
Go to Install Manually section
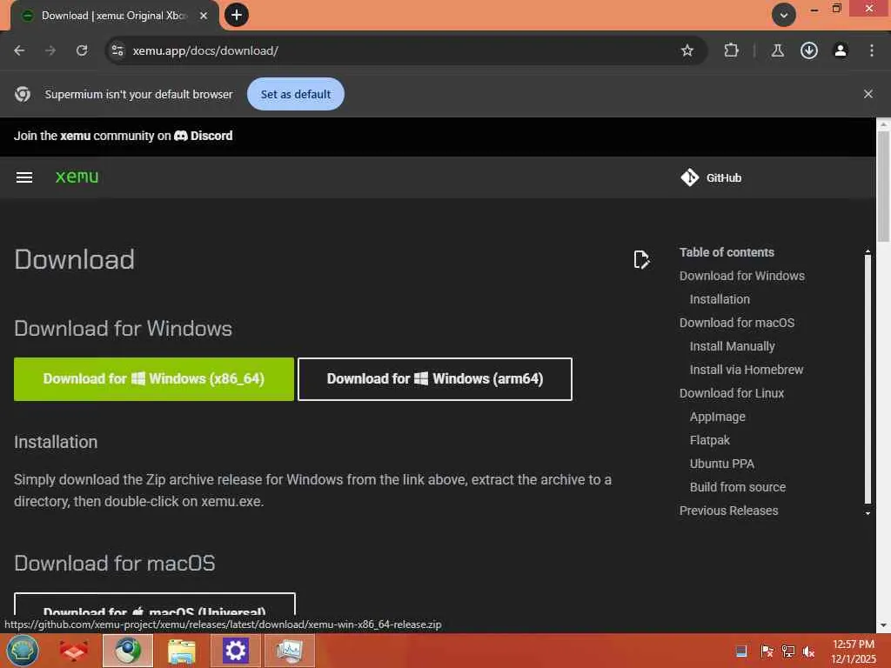point(732,346)
